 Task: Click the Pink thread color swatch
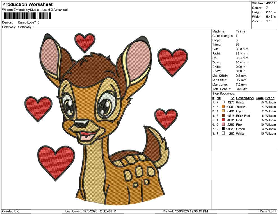click(x=223, y=124)
